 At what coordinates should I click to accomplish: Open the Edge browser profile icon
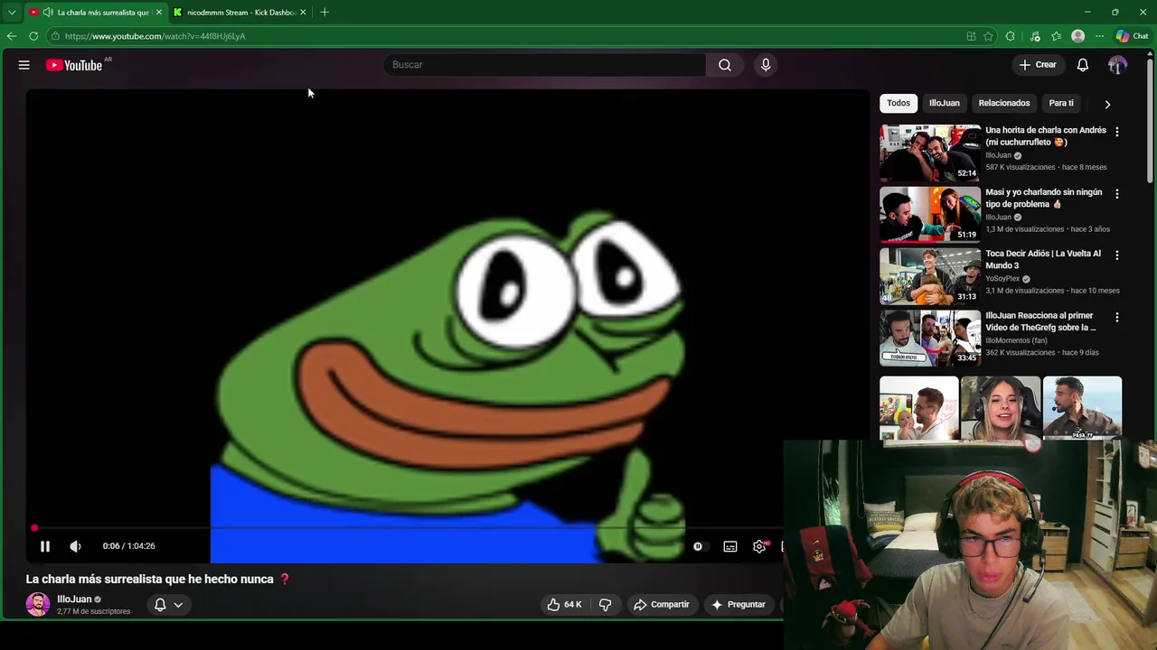point(1077,36)
